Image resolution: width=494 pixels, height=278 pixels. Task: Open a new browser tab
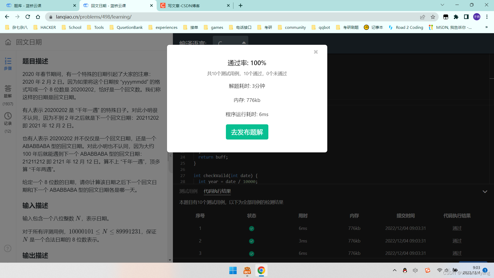click(241, 5)
